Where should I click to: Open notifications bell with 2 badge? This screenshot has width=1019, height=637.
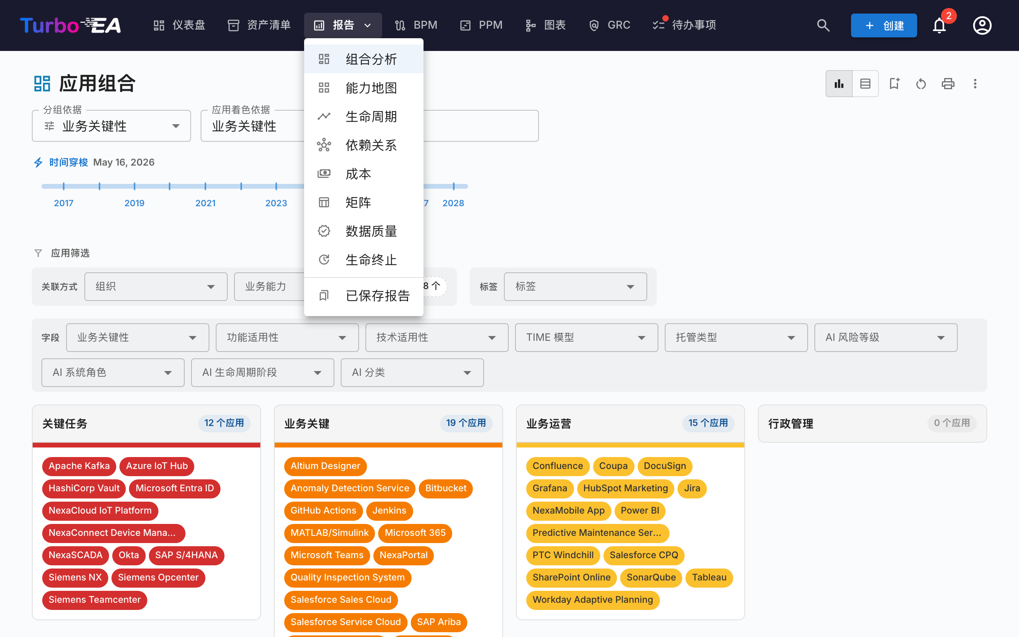[939, 25]
